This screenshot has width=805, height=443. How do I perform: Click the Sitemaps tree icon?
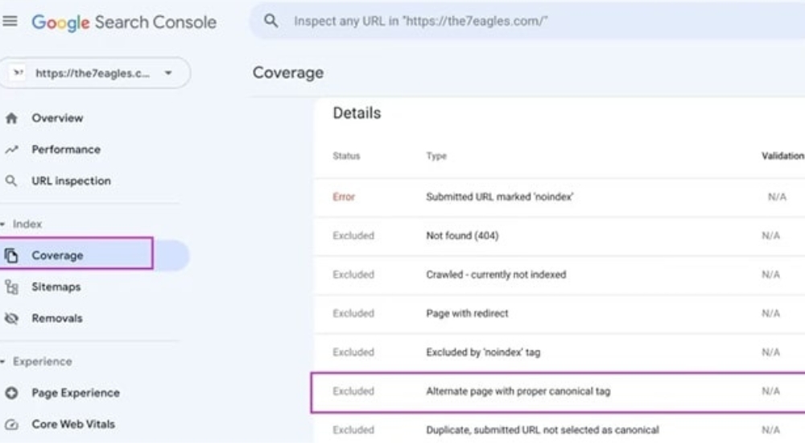11,287
